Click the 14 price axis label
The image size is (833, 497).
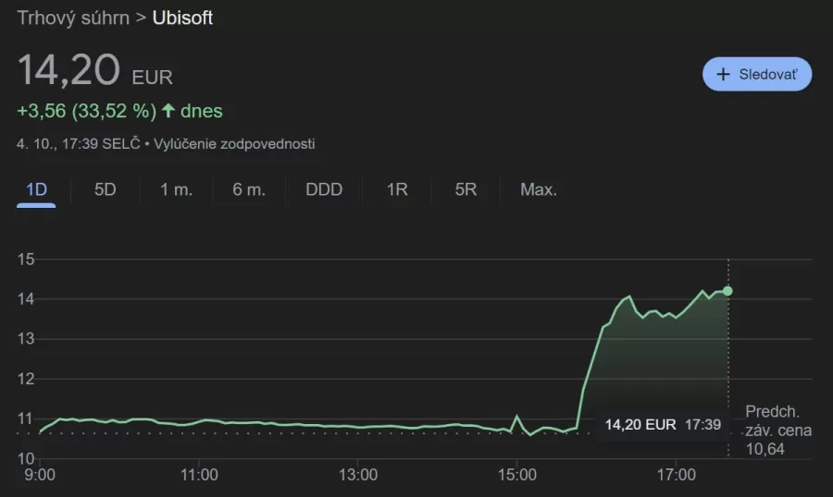tap(26, 299)
